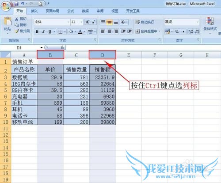
Task: Switch to the 公式 (Formulas) tab
Action: point(71,11)
